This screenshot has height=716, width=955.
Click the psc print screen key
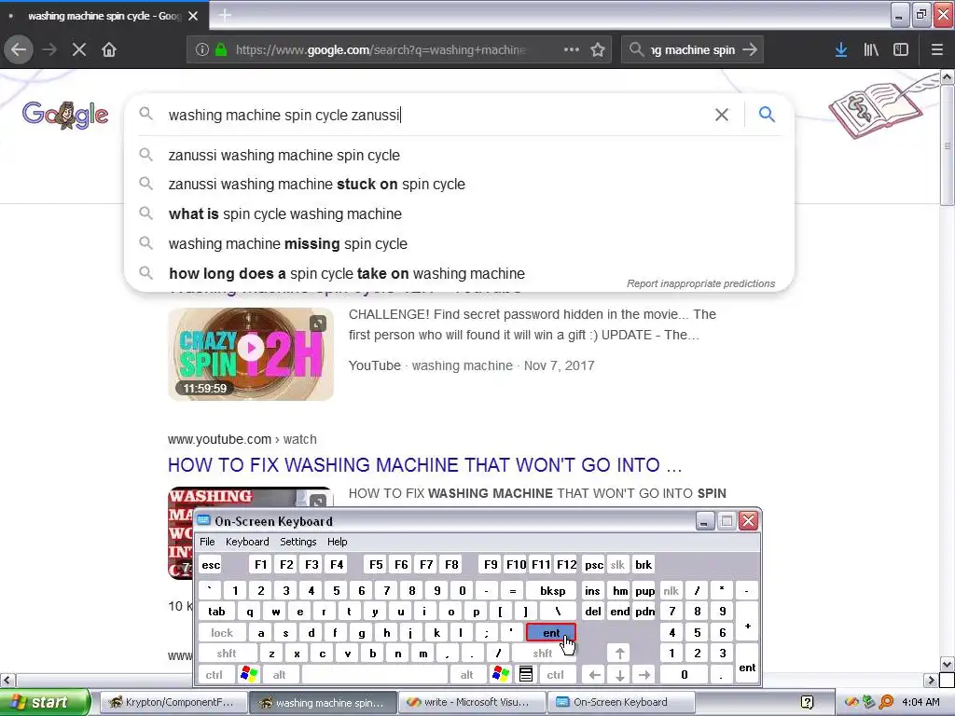(x=594, y=564)
